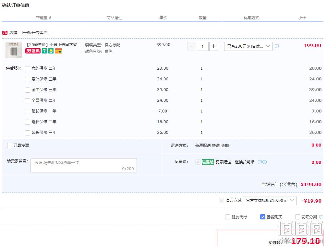This screenshot has height=246, width=326.
Task: Click the Tmall shop logo icon
Action: point(5,33)
